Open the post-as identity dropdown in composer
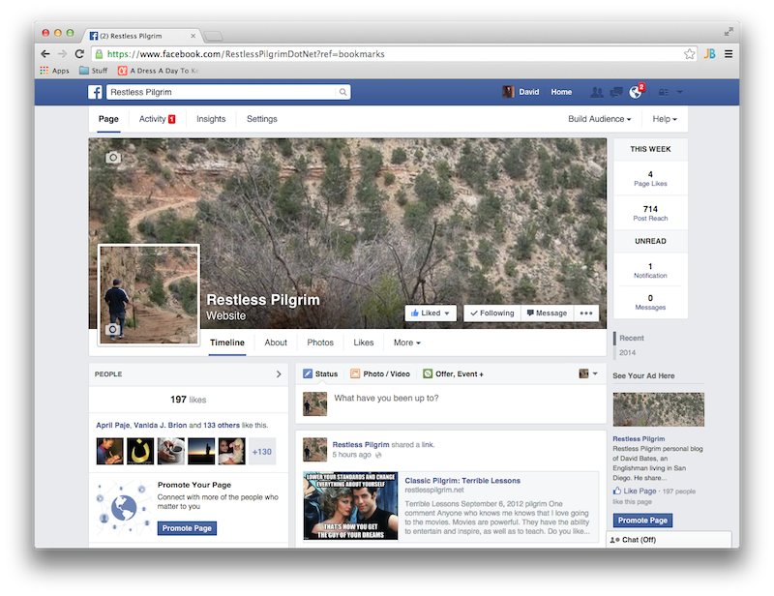 point(588,373)
